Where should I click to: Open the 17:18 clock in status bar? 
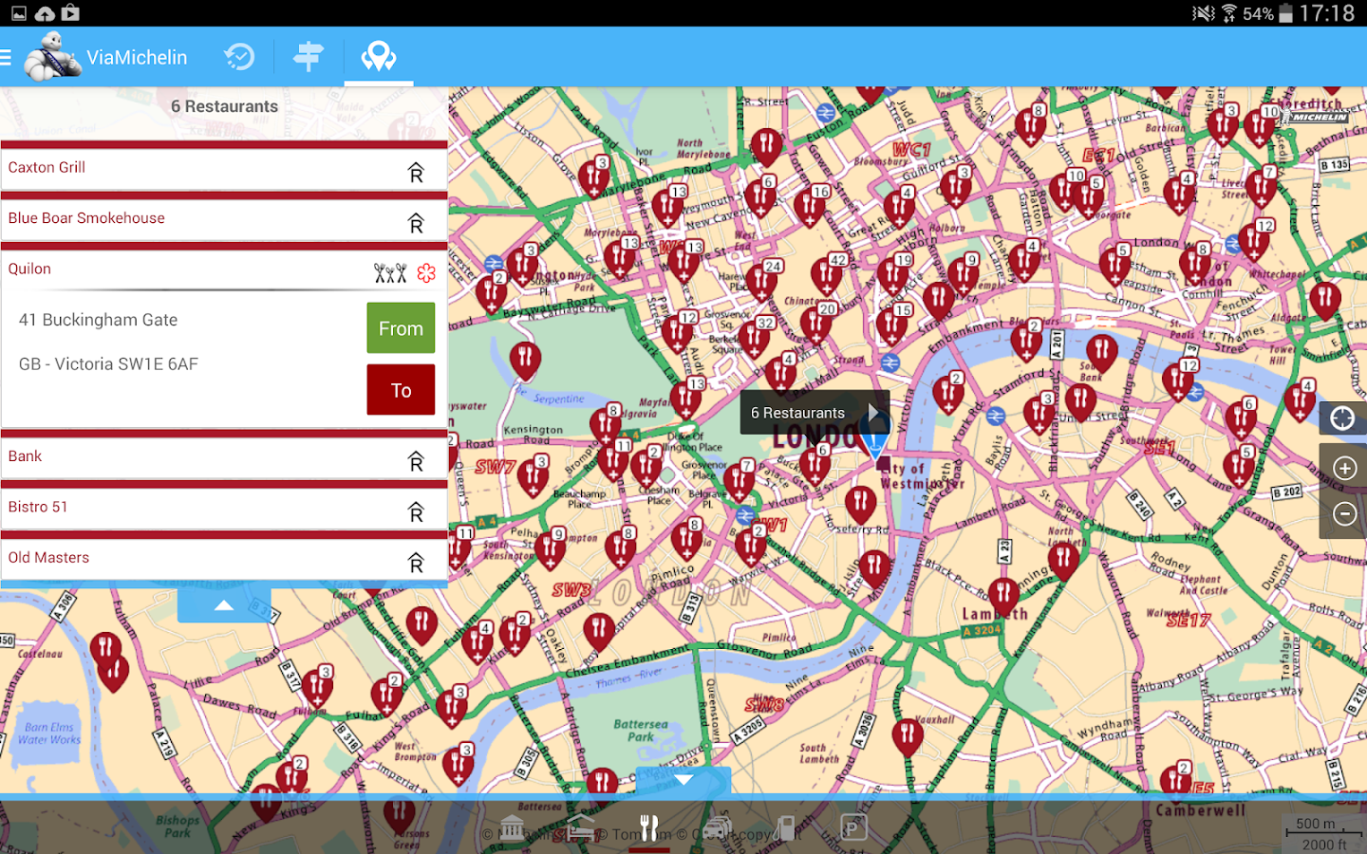tap(1327, 13)
